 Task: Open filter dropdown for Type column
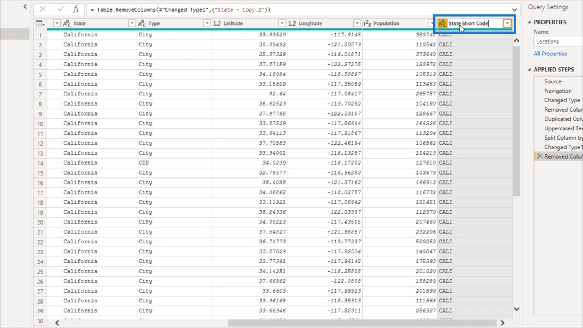(x=207, y=23)
